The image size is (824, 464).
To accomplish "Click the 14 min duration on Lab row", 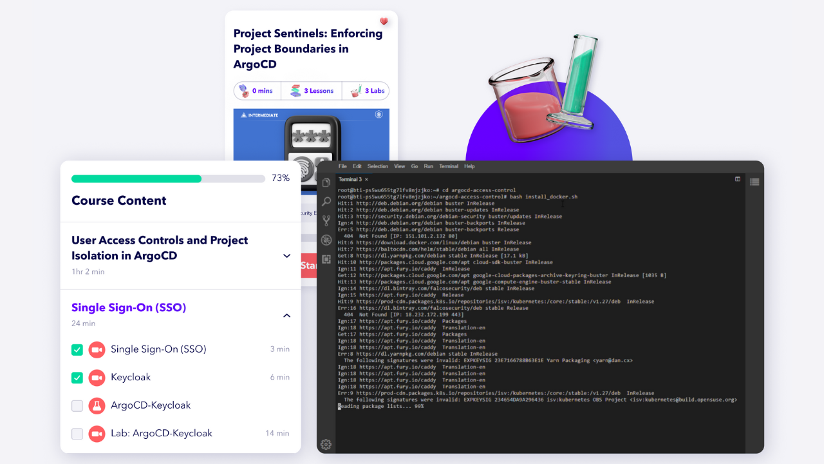I will [277, 433].
